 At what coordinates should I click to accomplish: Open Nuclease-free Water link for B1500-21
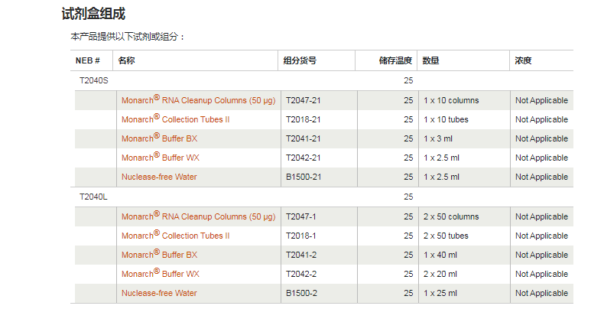[x=159, y=177]
